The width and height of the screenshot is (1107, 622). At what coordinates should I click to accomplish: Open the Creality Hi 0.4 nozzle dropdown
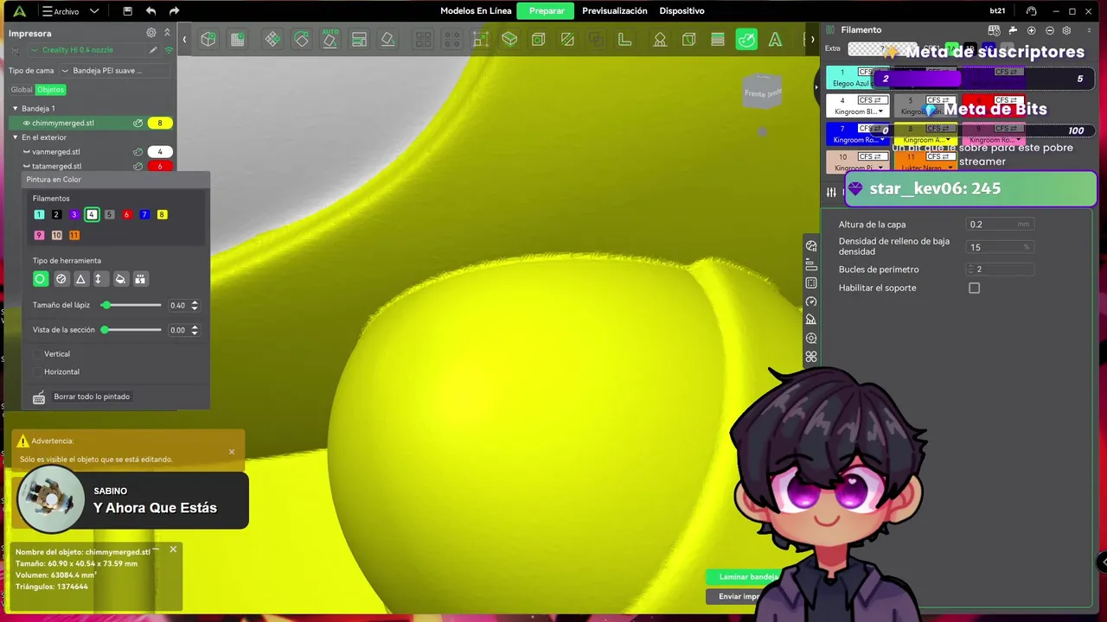click(89, 50)
